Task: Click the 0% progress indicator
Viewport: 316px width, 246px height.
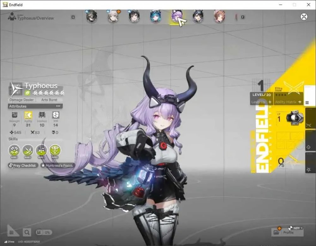Action: click(44, 232)
